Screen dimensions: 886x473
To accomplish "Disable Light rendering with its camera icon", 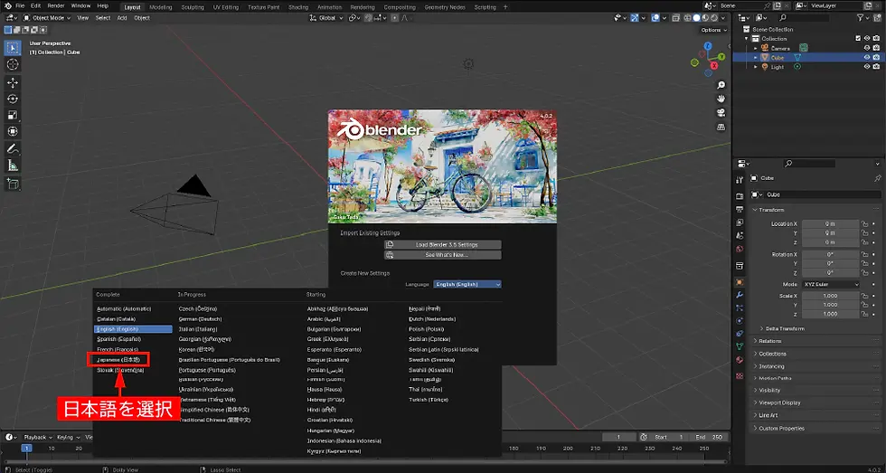I will click(876, 67).
